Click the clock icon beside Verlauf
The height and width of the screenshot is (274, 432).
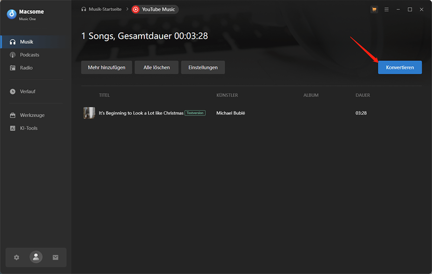click(12, 92)
